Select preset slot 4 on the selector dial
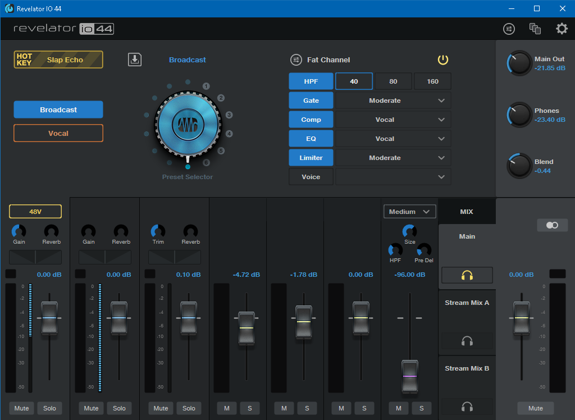This screenshot has width=575, height=420. 229,134
